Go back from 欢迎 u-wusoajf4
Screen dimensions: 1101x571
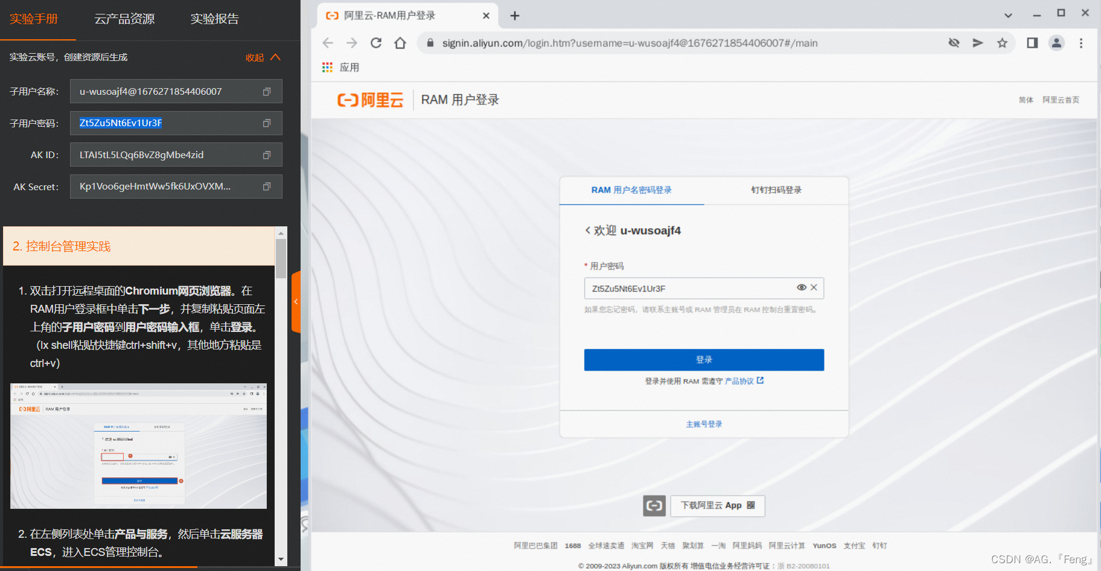pos(588,230)
